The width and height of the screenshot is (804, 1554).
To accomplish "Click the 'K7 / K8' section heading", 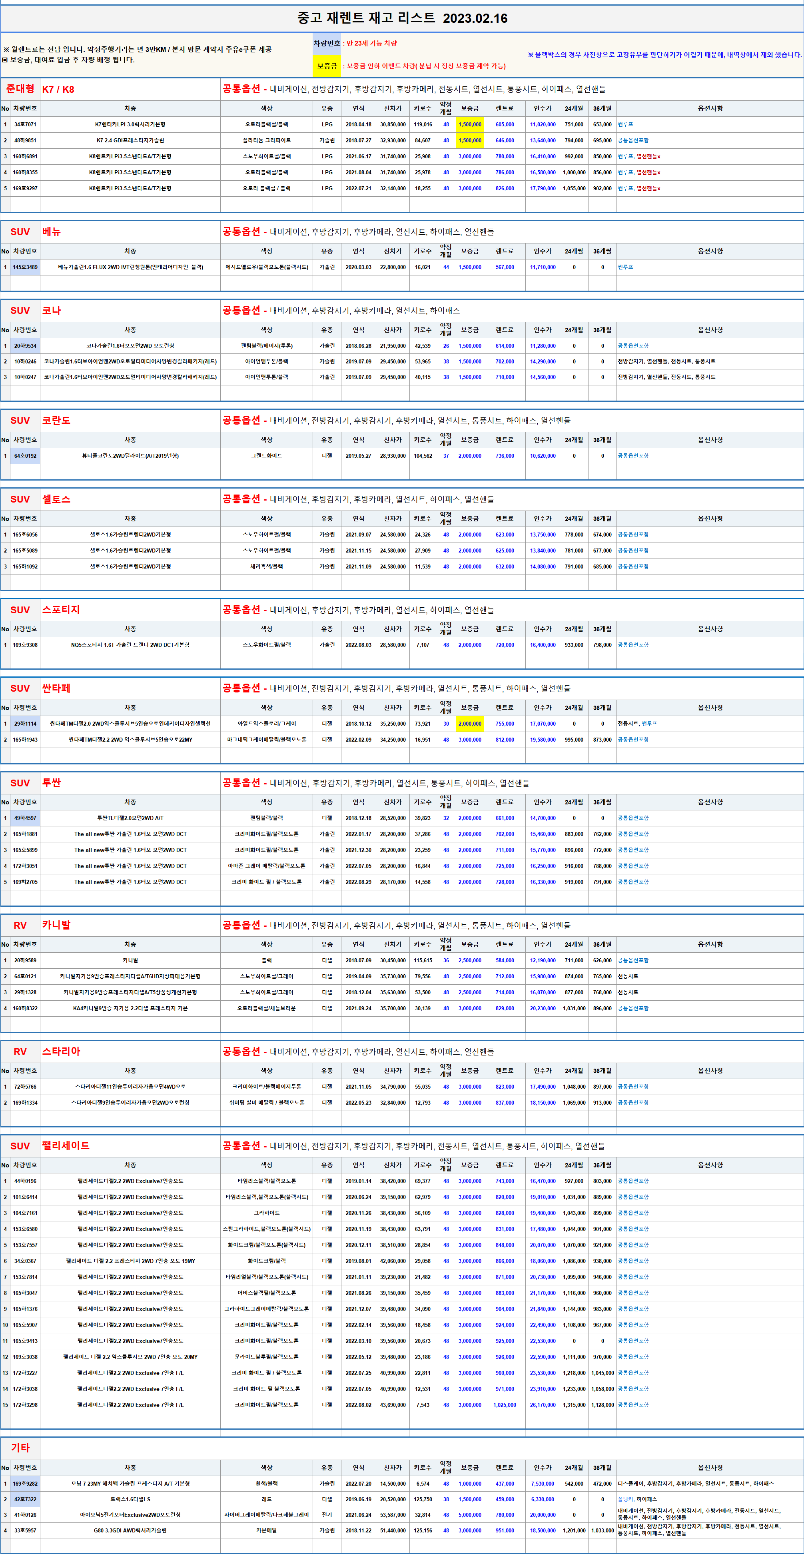I will [58, 89].
